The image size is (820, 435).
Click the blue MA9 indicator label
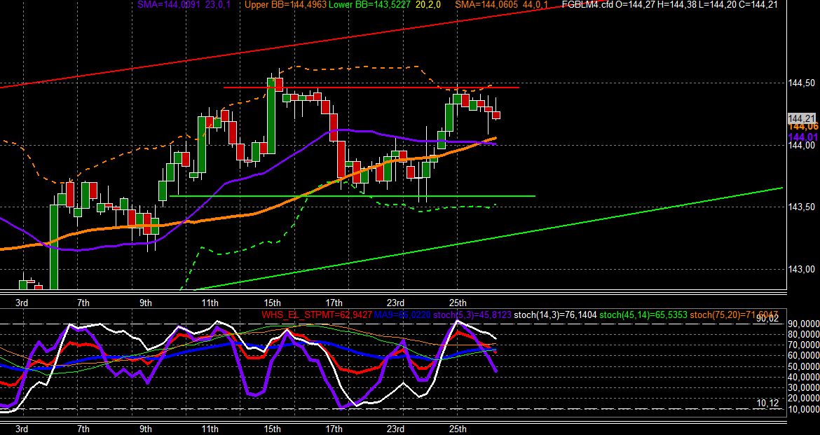click(x=403, y=315)
